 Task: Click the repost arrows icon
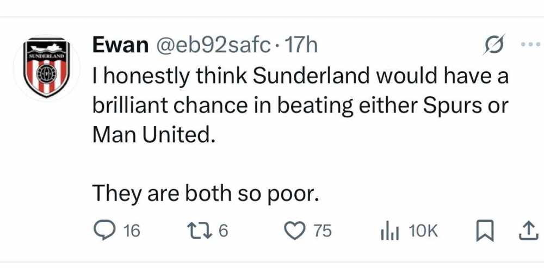(x=200, y=231)
